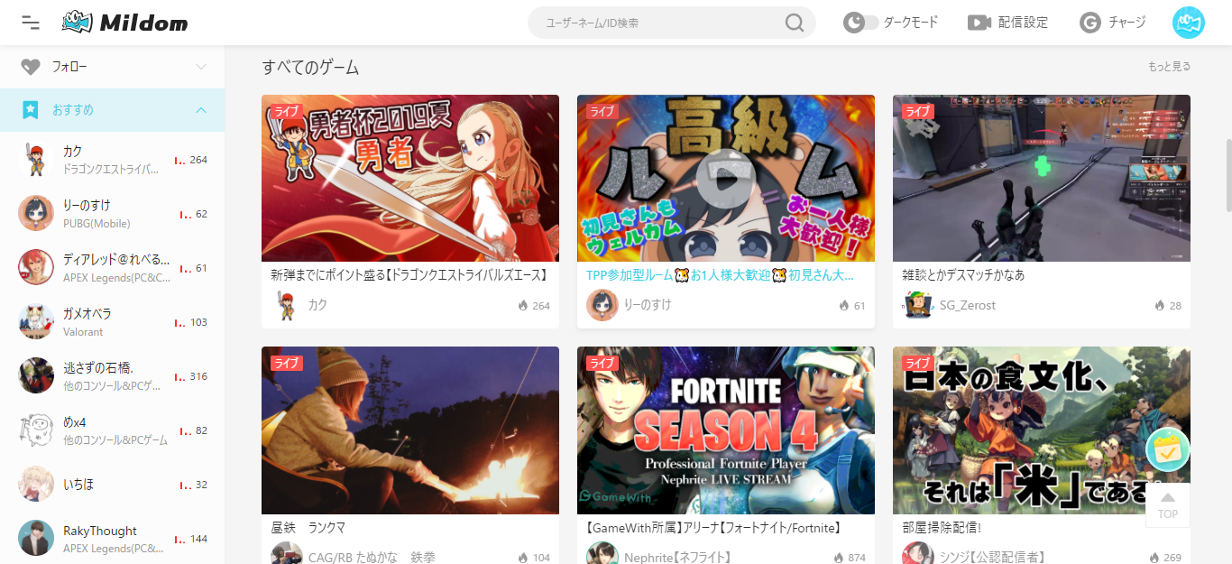The width and height of the screenshot is (1232, 564).
Task: Click the charge coin icon
Action: click(x=1090, y=23)
